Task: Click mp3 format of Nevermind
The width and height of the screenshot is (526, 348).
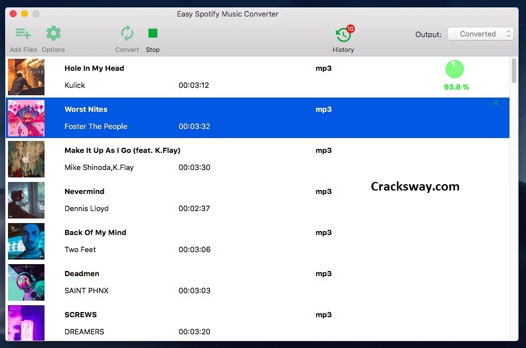Action: (323, 192)
